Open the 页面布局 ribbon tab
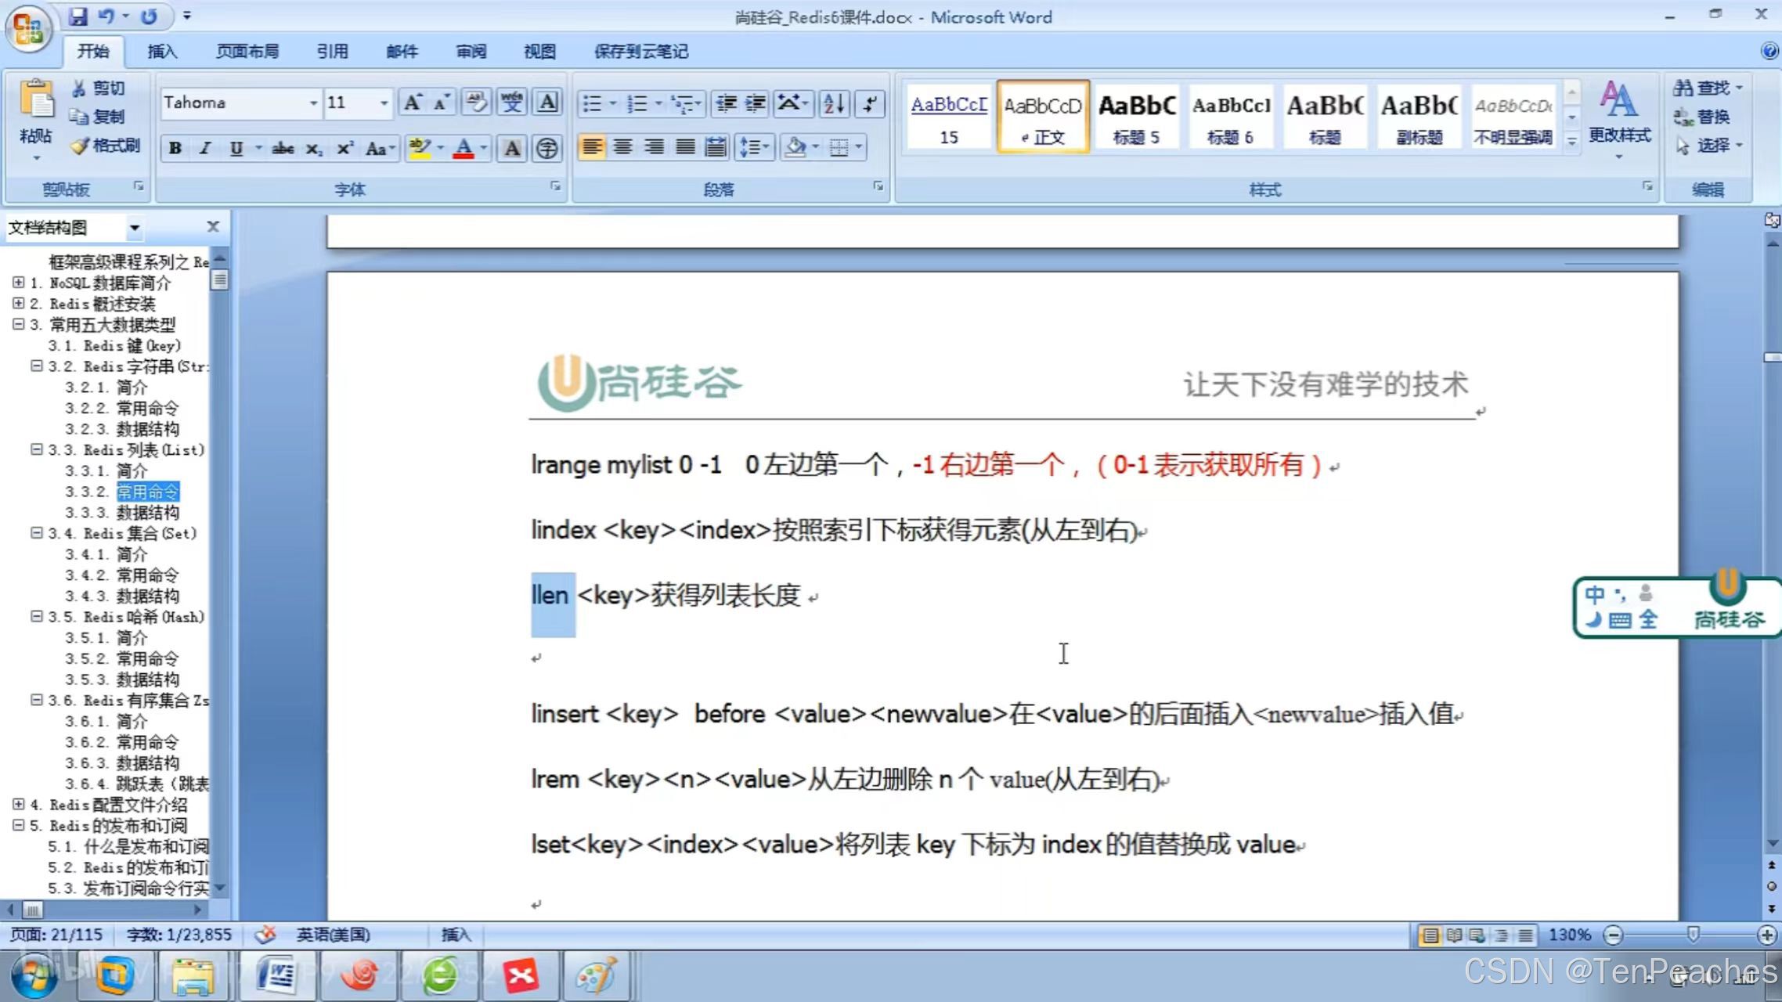Viewport: 1782px width, 1002px height. (247, 52)
